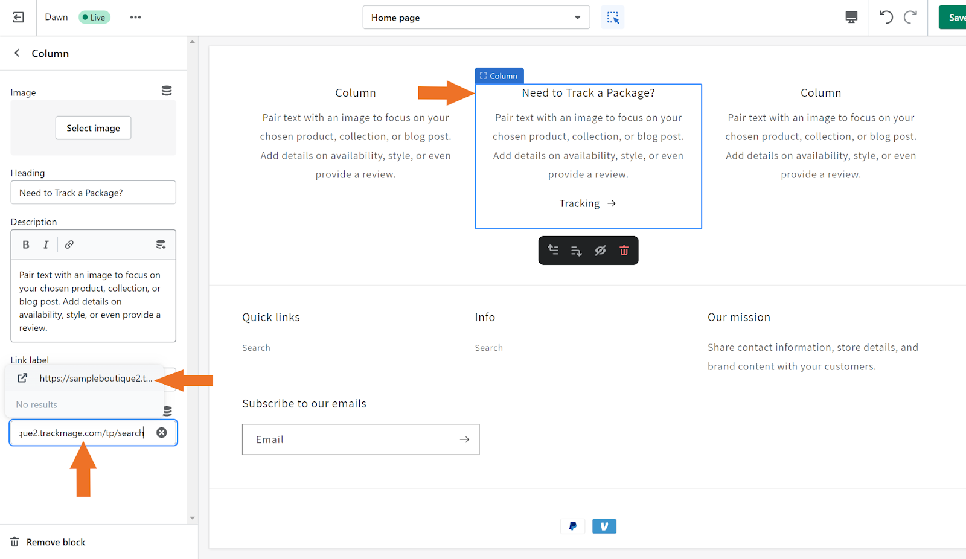
Task: Go back from Column panel
Action: click(17, 53)
